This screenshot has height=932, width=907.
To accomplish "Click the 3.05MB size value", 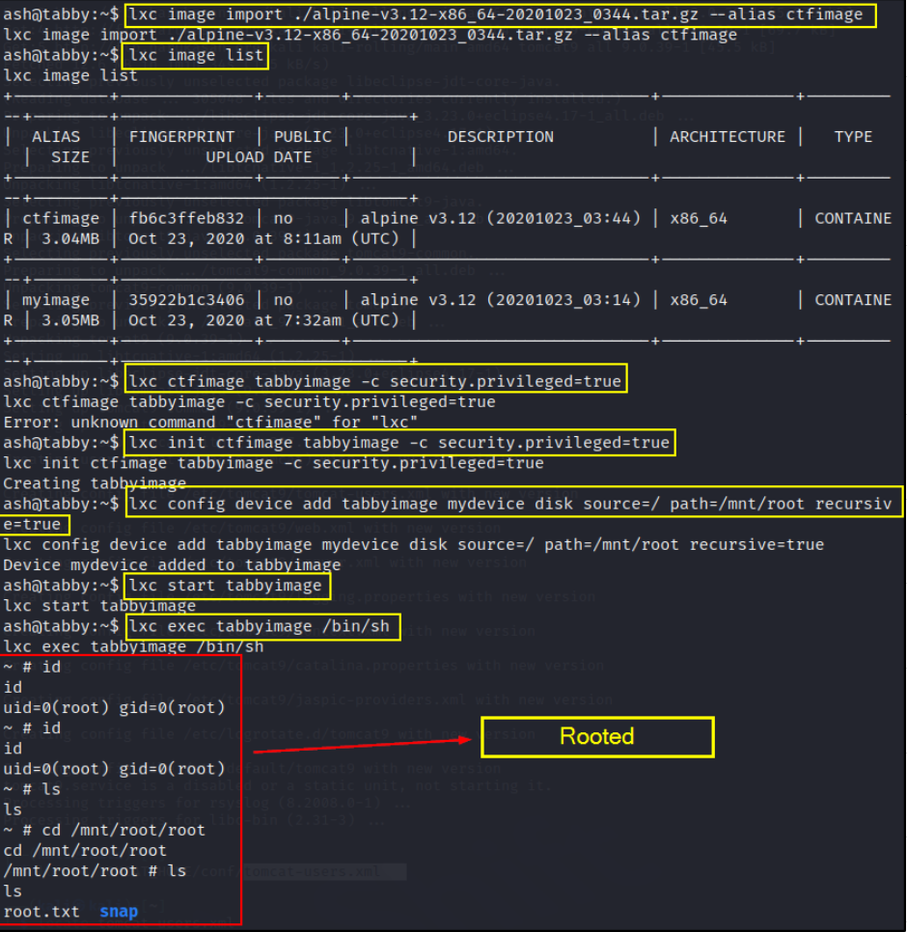I will coord(70,320).
